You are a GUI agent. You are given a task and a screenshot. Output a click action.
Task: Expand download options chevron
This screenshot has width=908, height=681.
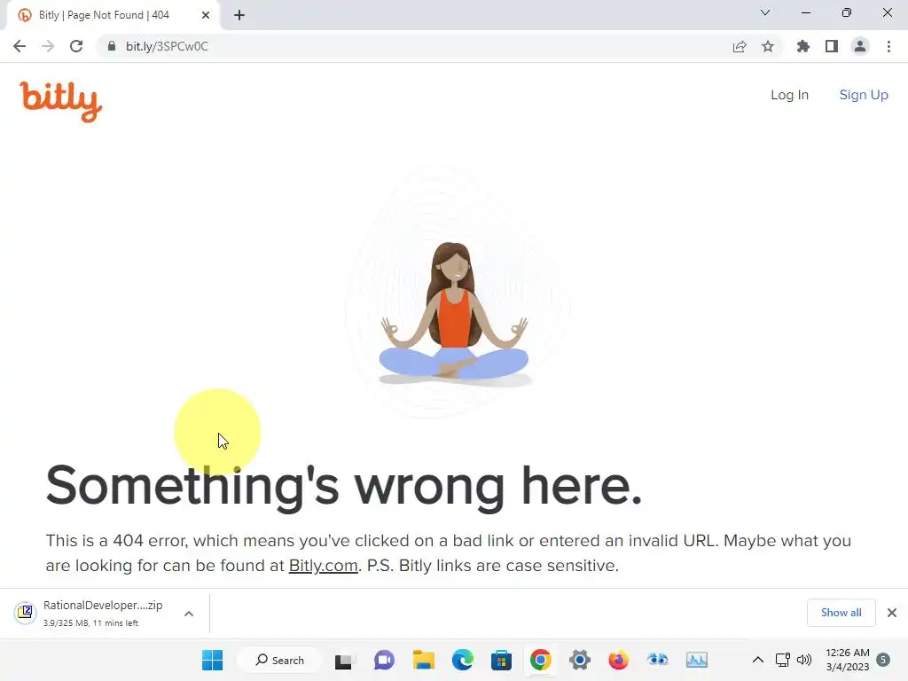(x=189, y=614)
